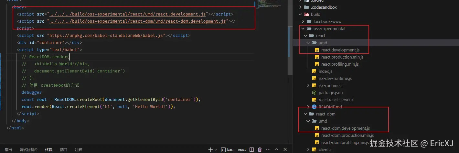Open react-dom.development.js in the explorer
The width and height of the screenshot is (459, 153).
(x=346, y=128)
